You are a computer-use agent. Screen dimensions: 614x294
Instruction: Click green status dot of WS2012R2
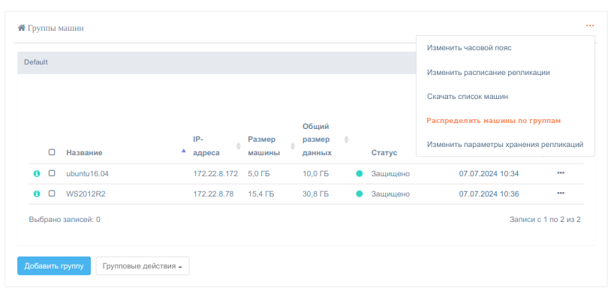[x=359, y=193]
